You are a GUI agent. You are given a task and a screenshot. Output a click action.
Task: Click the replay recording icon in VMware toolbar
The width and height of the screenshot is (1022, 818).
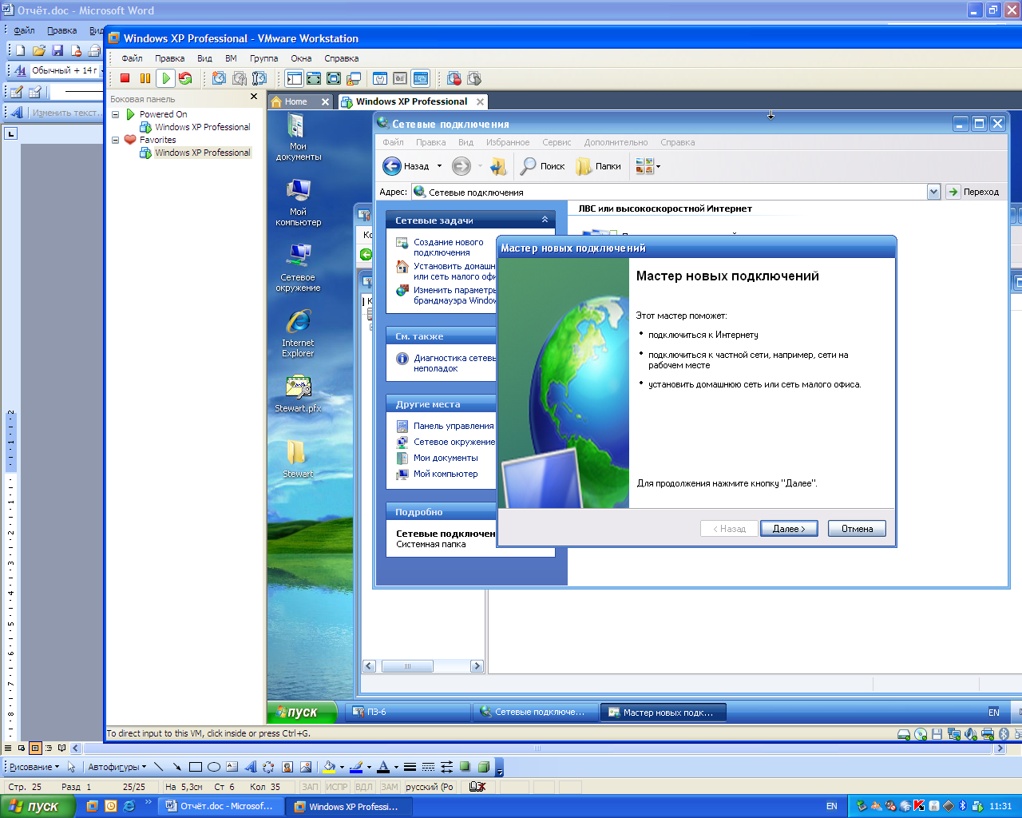coord(474,78)
